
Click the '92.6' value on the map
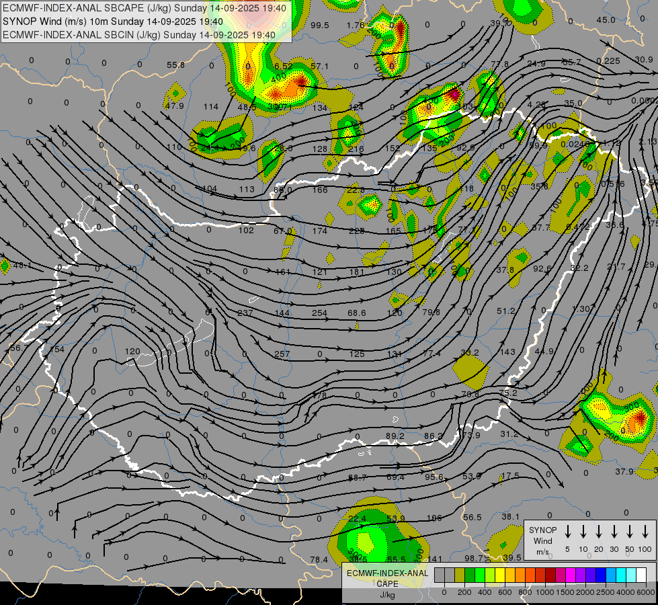coord(542,268)
